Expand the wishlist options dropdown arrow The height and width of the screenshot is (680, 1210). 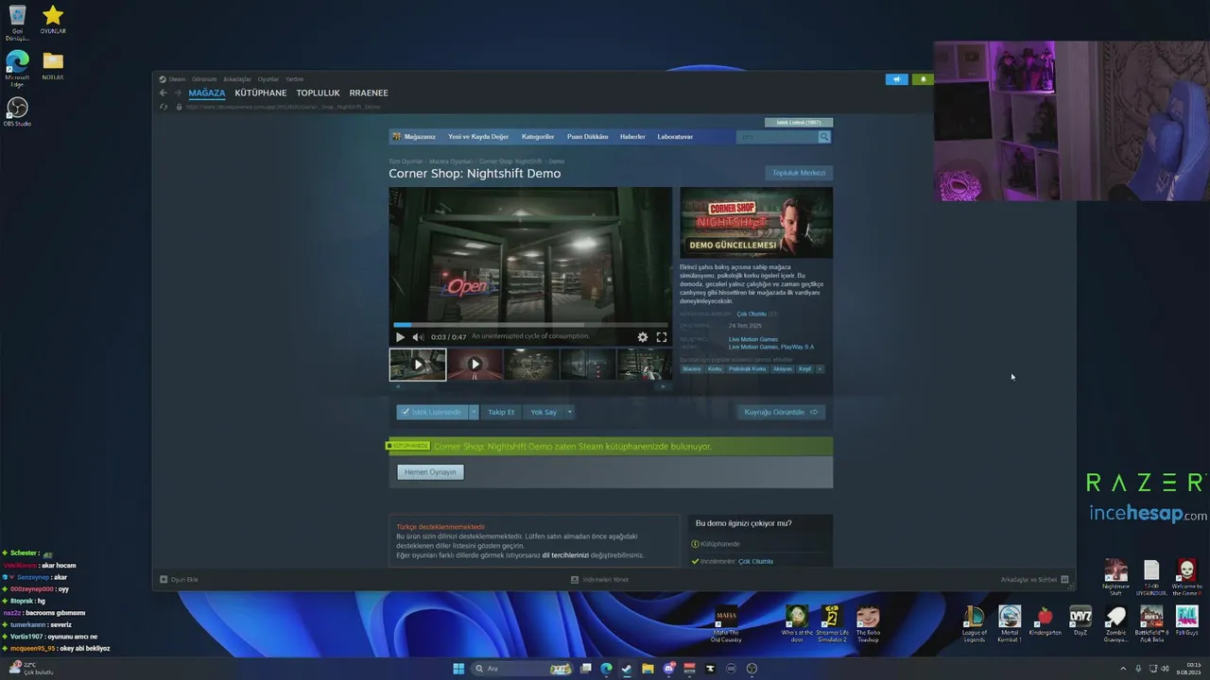pyautogui.click(x=474, y=412)
